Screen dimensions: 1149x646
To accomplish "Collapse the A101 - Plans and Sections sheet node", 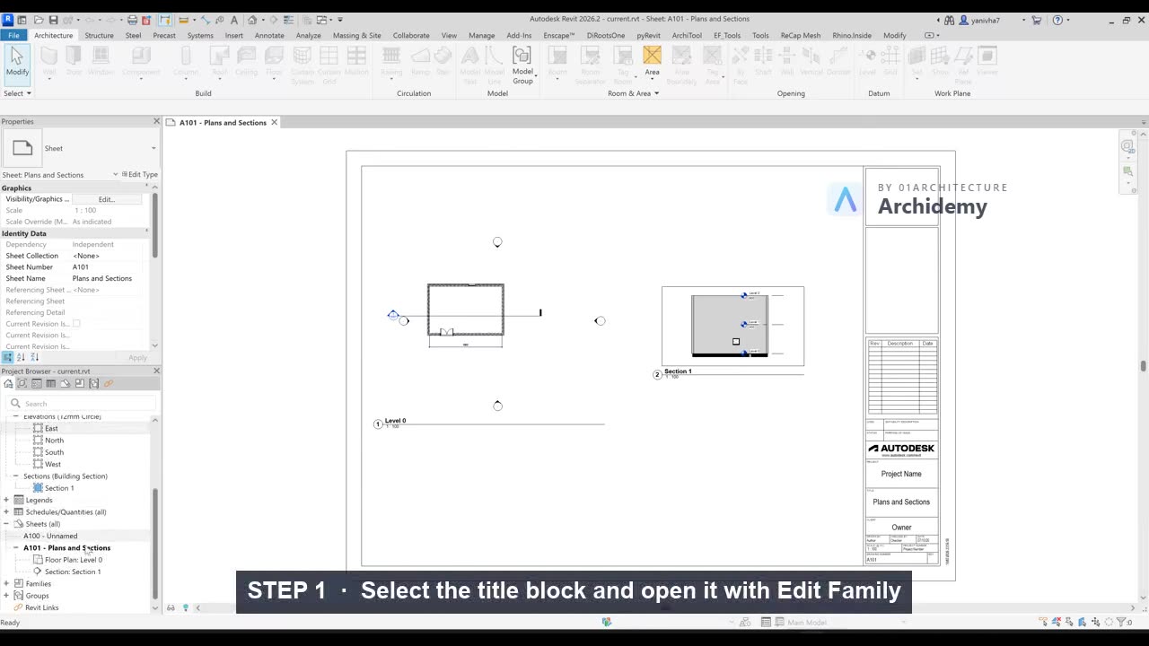I will pos(15,548).
